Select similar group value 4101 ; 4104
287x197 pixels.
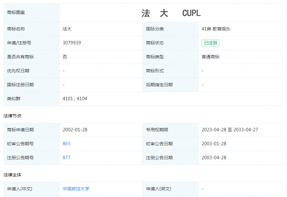(x=75, y=99)
